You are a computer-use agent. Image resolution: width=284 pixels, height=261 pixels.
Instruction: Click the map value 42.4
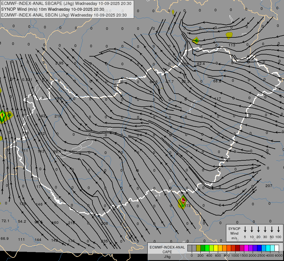[201, 64]
